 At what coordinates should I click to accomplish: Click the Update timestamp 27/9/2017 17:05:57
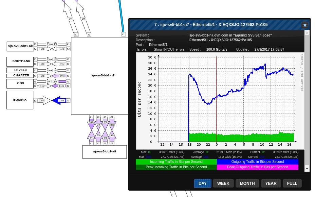[269, 49]
